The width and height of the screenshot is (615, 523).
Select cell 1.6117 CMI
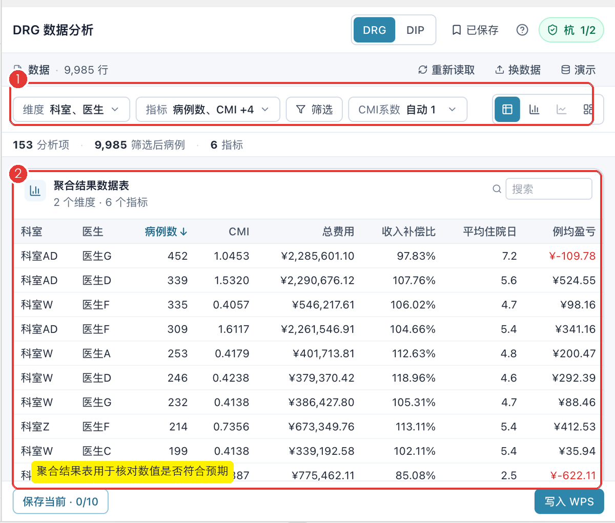tap(234, 329)
